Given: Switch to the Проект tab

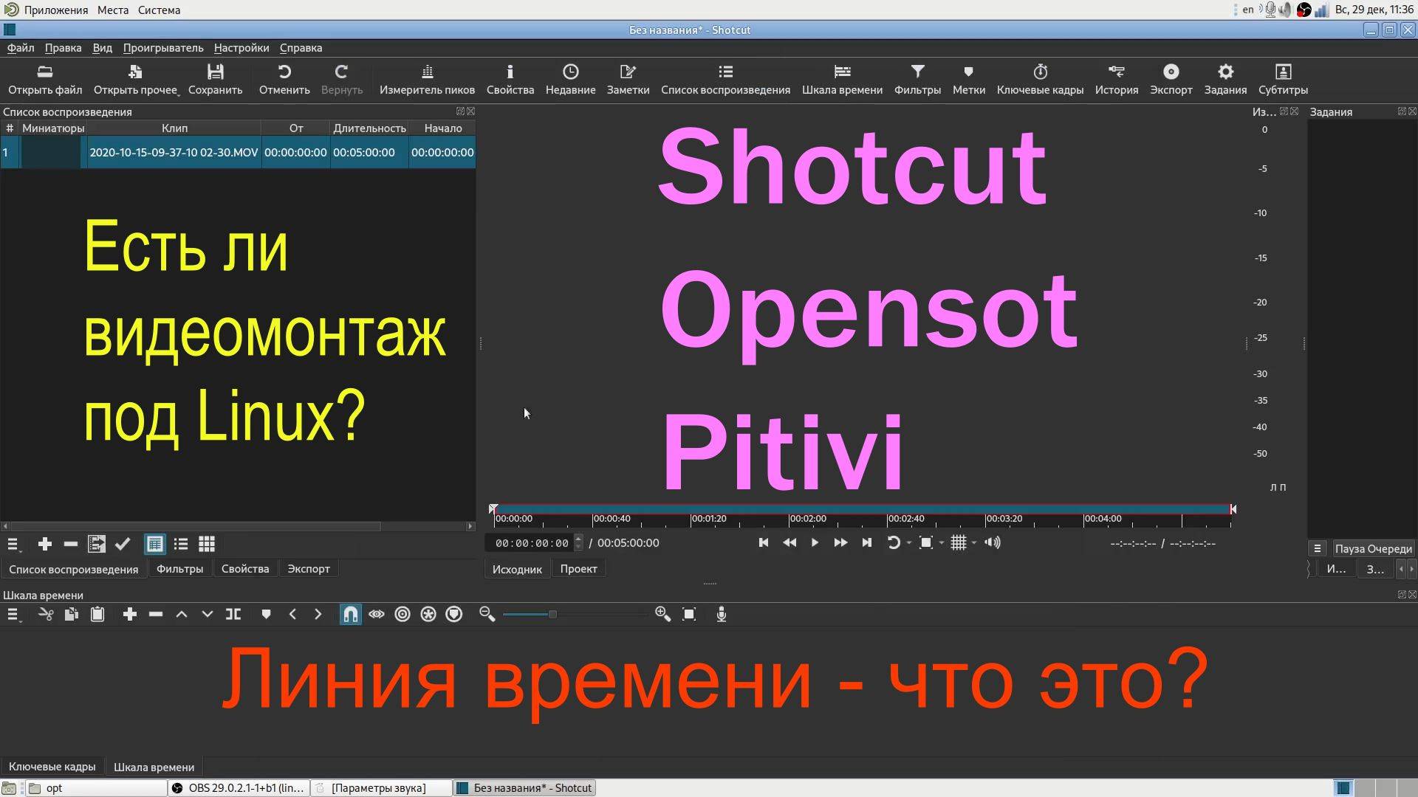Looking at the screenshot, I should coord(578,568).
